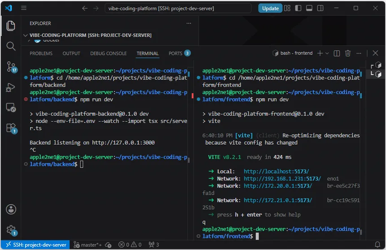Click SSH: project-dev-server remote indicator

36,245
